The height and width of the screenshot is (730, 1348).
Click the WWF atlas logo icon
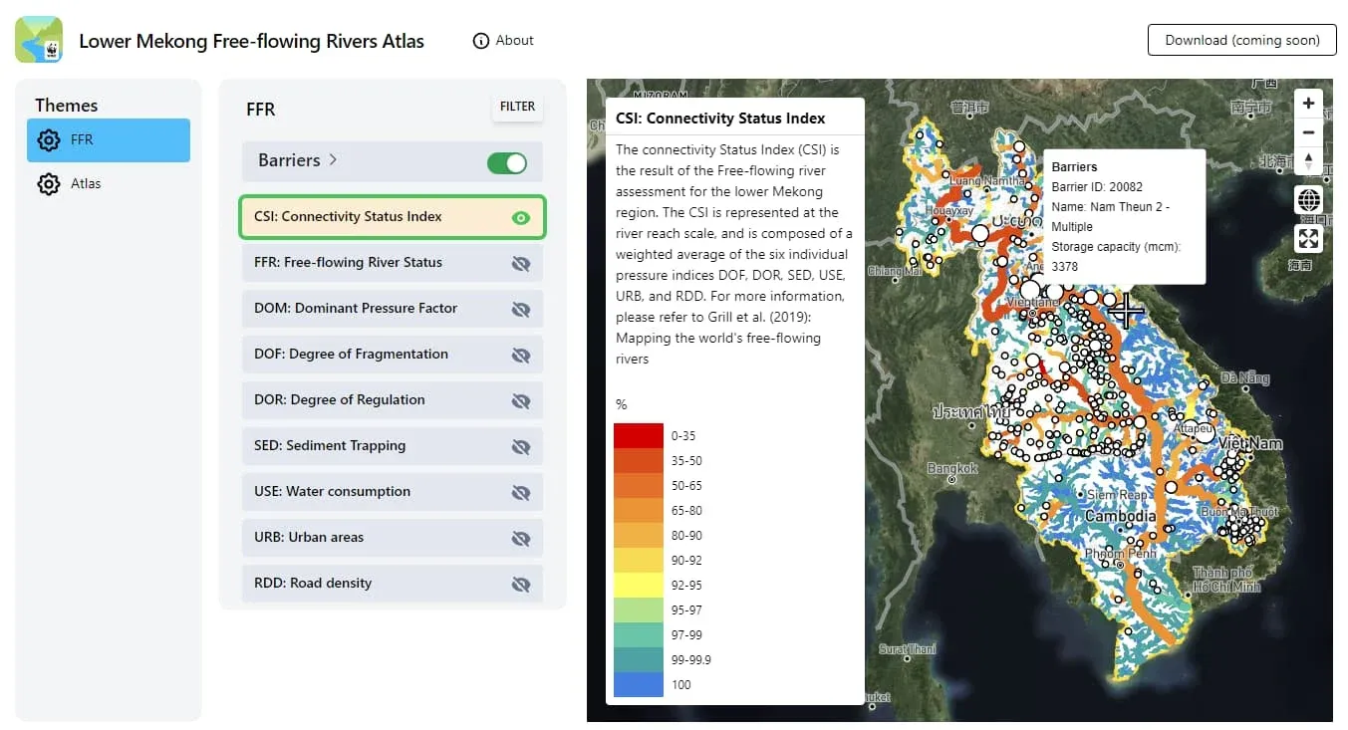click(39, 40)
